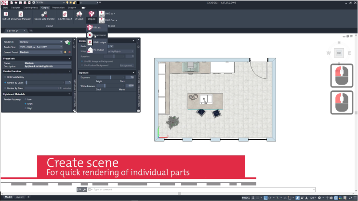This screenshot has height=201, width=358.
Task: Switch to the Presentation ribbon tab
Action: point(58,8)
